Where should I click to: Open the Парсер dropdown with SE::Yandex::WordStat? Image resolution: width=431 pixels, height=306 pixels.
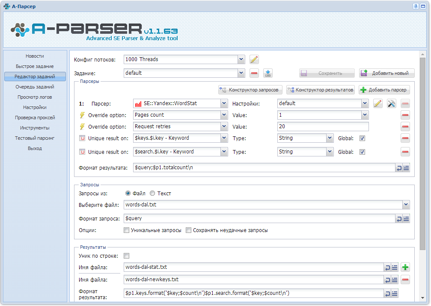tap(224, 103)
